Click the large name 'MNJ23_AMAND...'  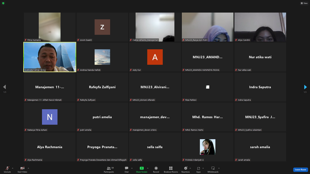tap(208, 57)
